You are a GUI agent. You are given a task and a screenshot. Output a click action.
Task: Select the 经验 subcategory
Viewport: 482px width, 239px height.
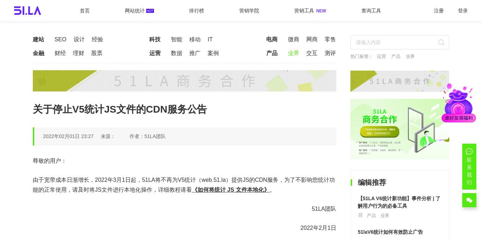(x=97, y=40)
